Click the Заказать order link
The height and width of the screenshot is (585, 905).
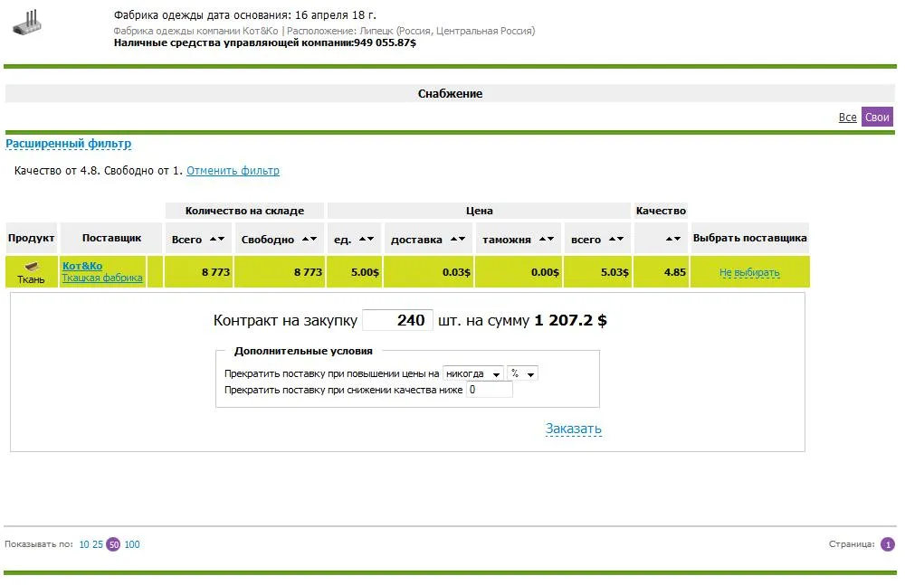[x=573, y=429]
